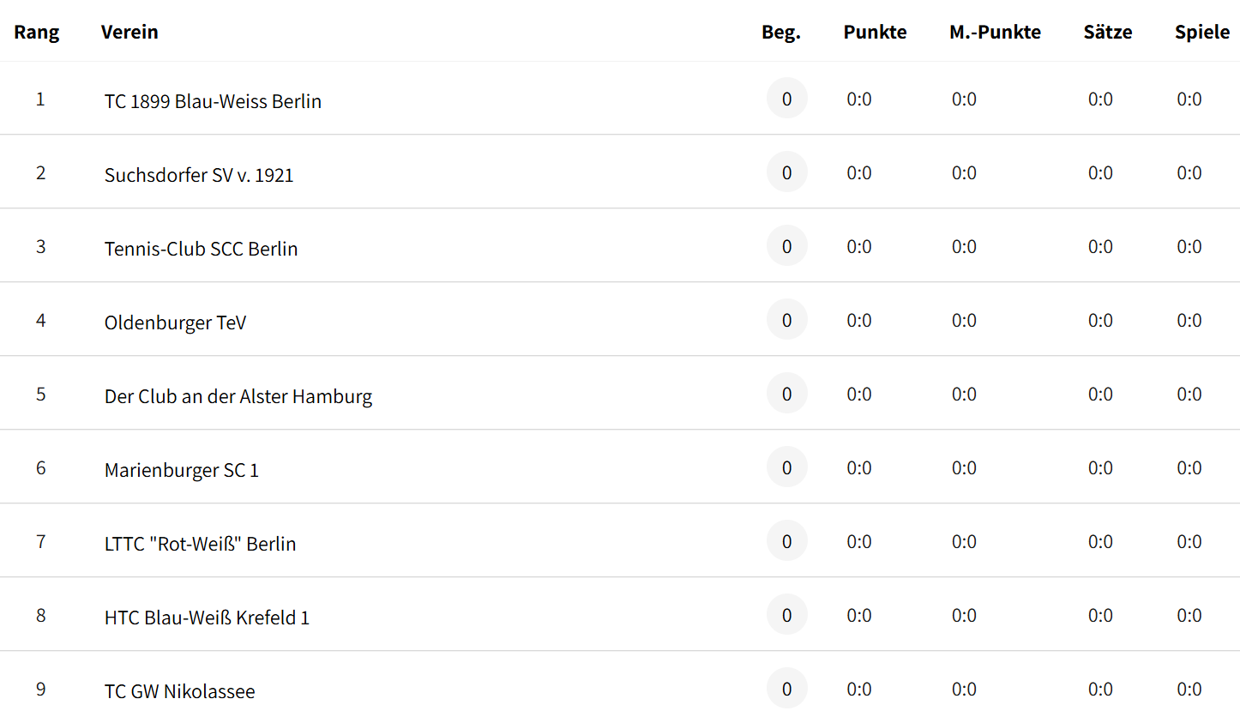This screenshot has height=723, width=1240.
Task: Click the Verein column header
Action: pos(129,32)
